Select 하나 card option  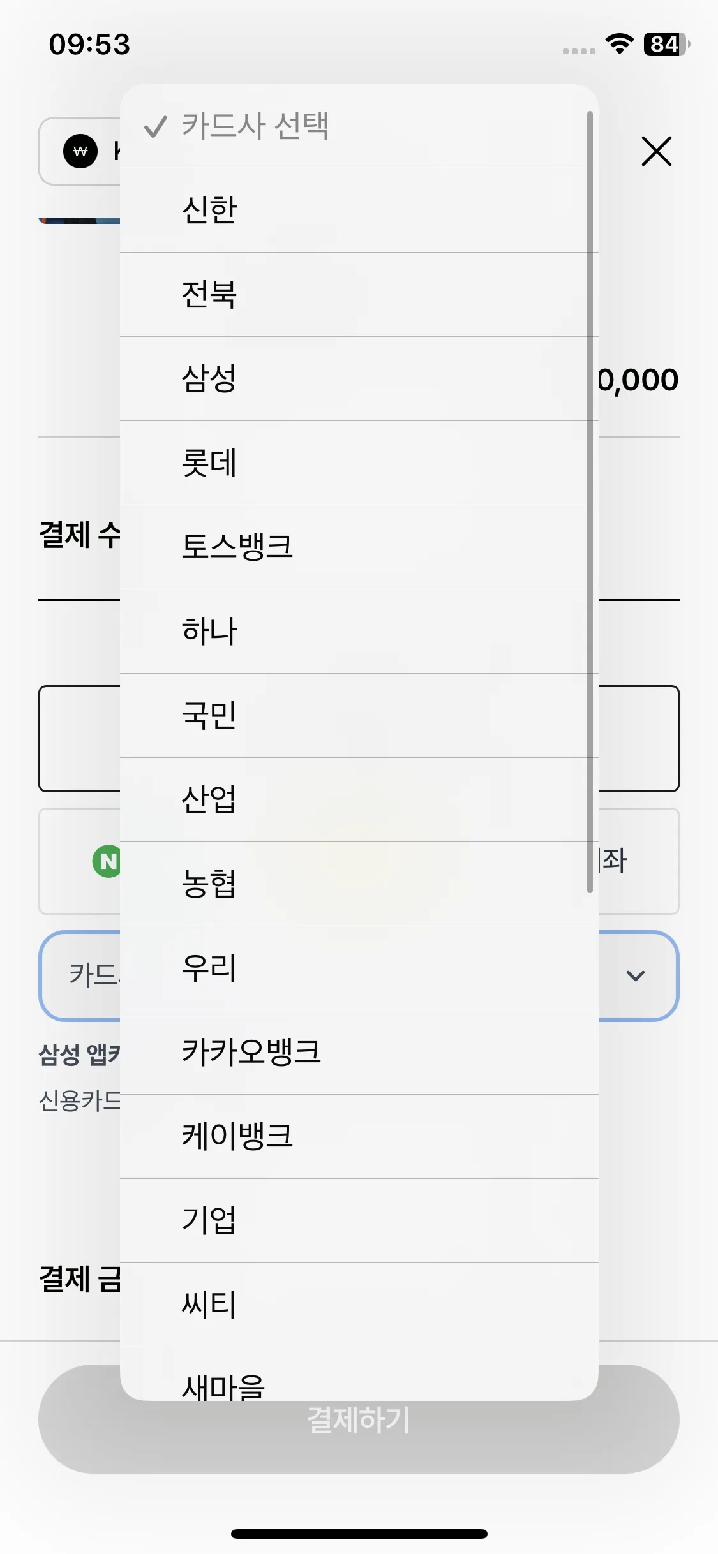click(x=359, y=632)
